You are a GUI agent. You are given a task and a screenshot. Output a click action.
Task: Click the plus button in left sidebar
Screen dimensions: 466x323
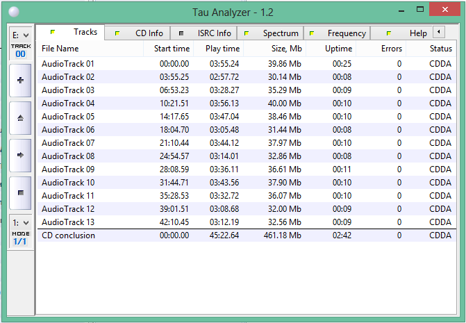[20, 81]
